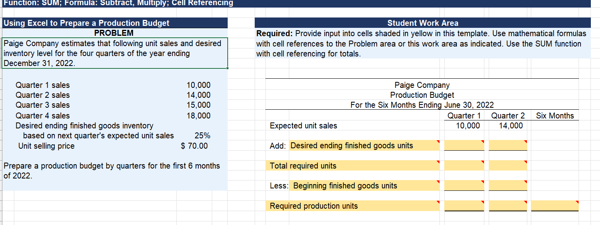
Task: Select the Six Months required production units total cell
Action: 555,206
